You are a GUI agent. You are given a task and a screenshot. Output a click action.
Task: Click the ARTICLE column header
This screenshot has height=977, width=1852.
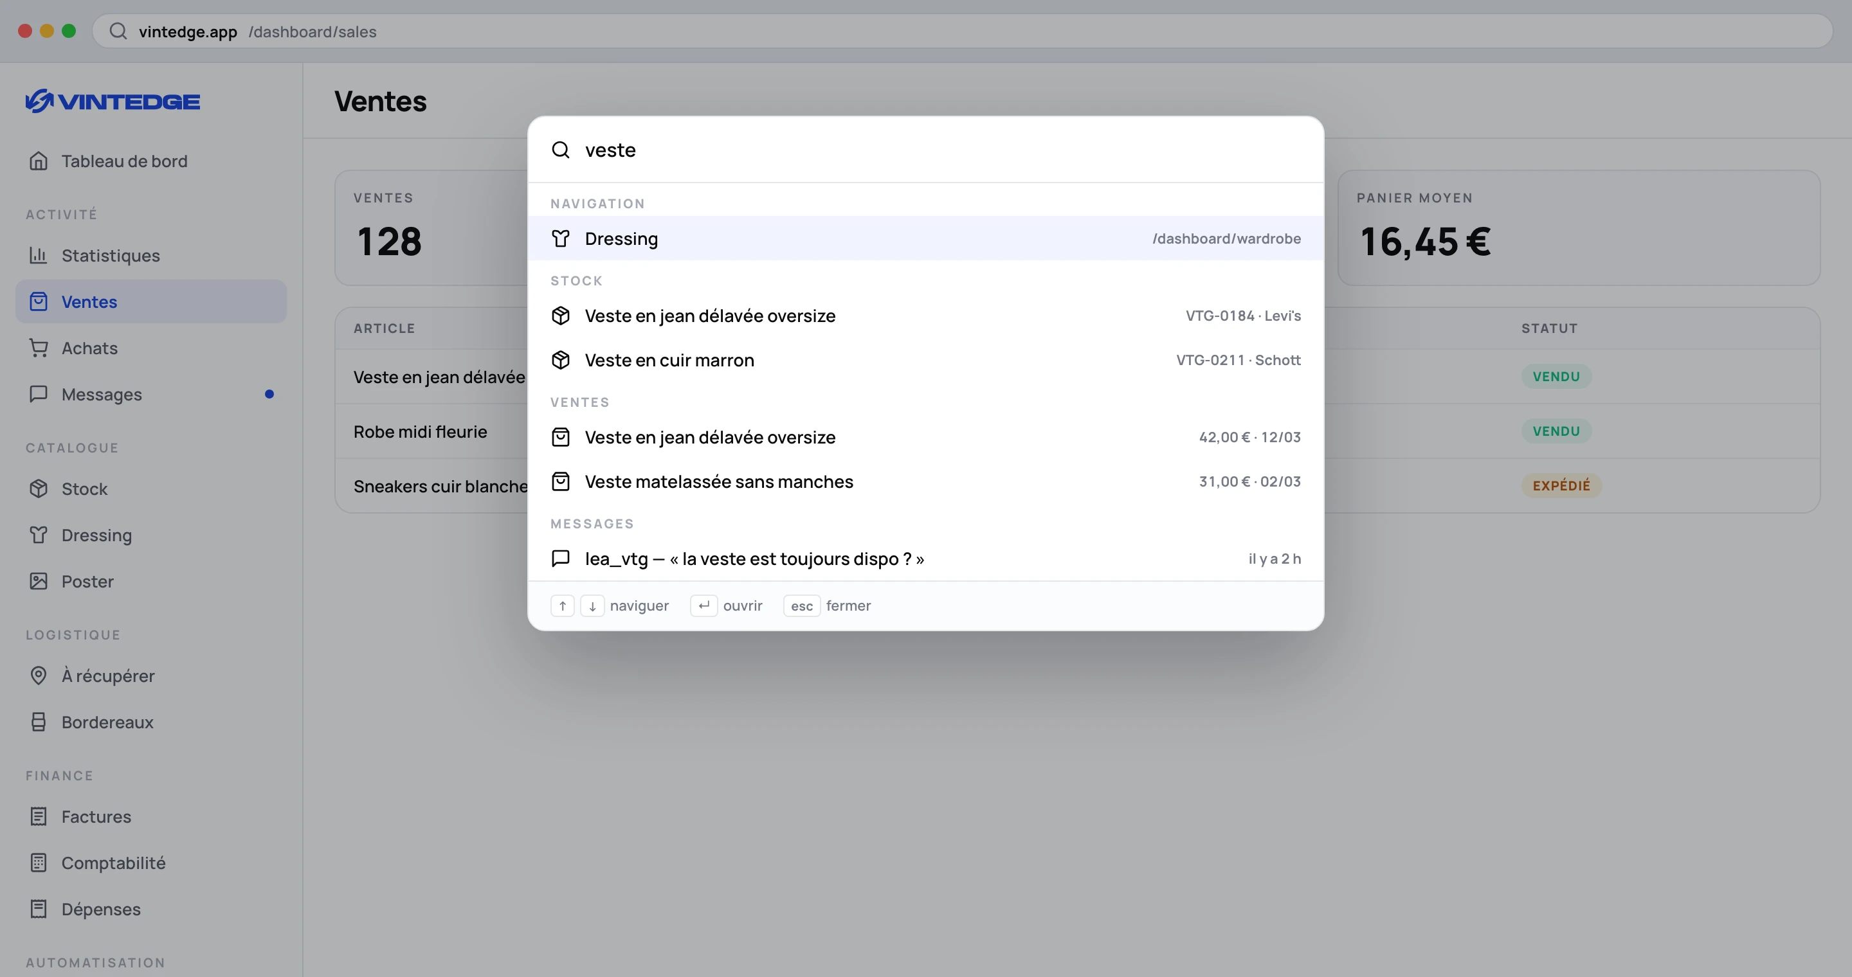click(385, 328)
